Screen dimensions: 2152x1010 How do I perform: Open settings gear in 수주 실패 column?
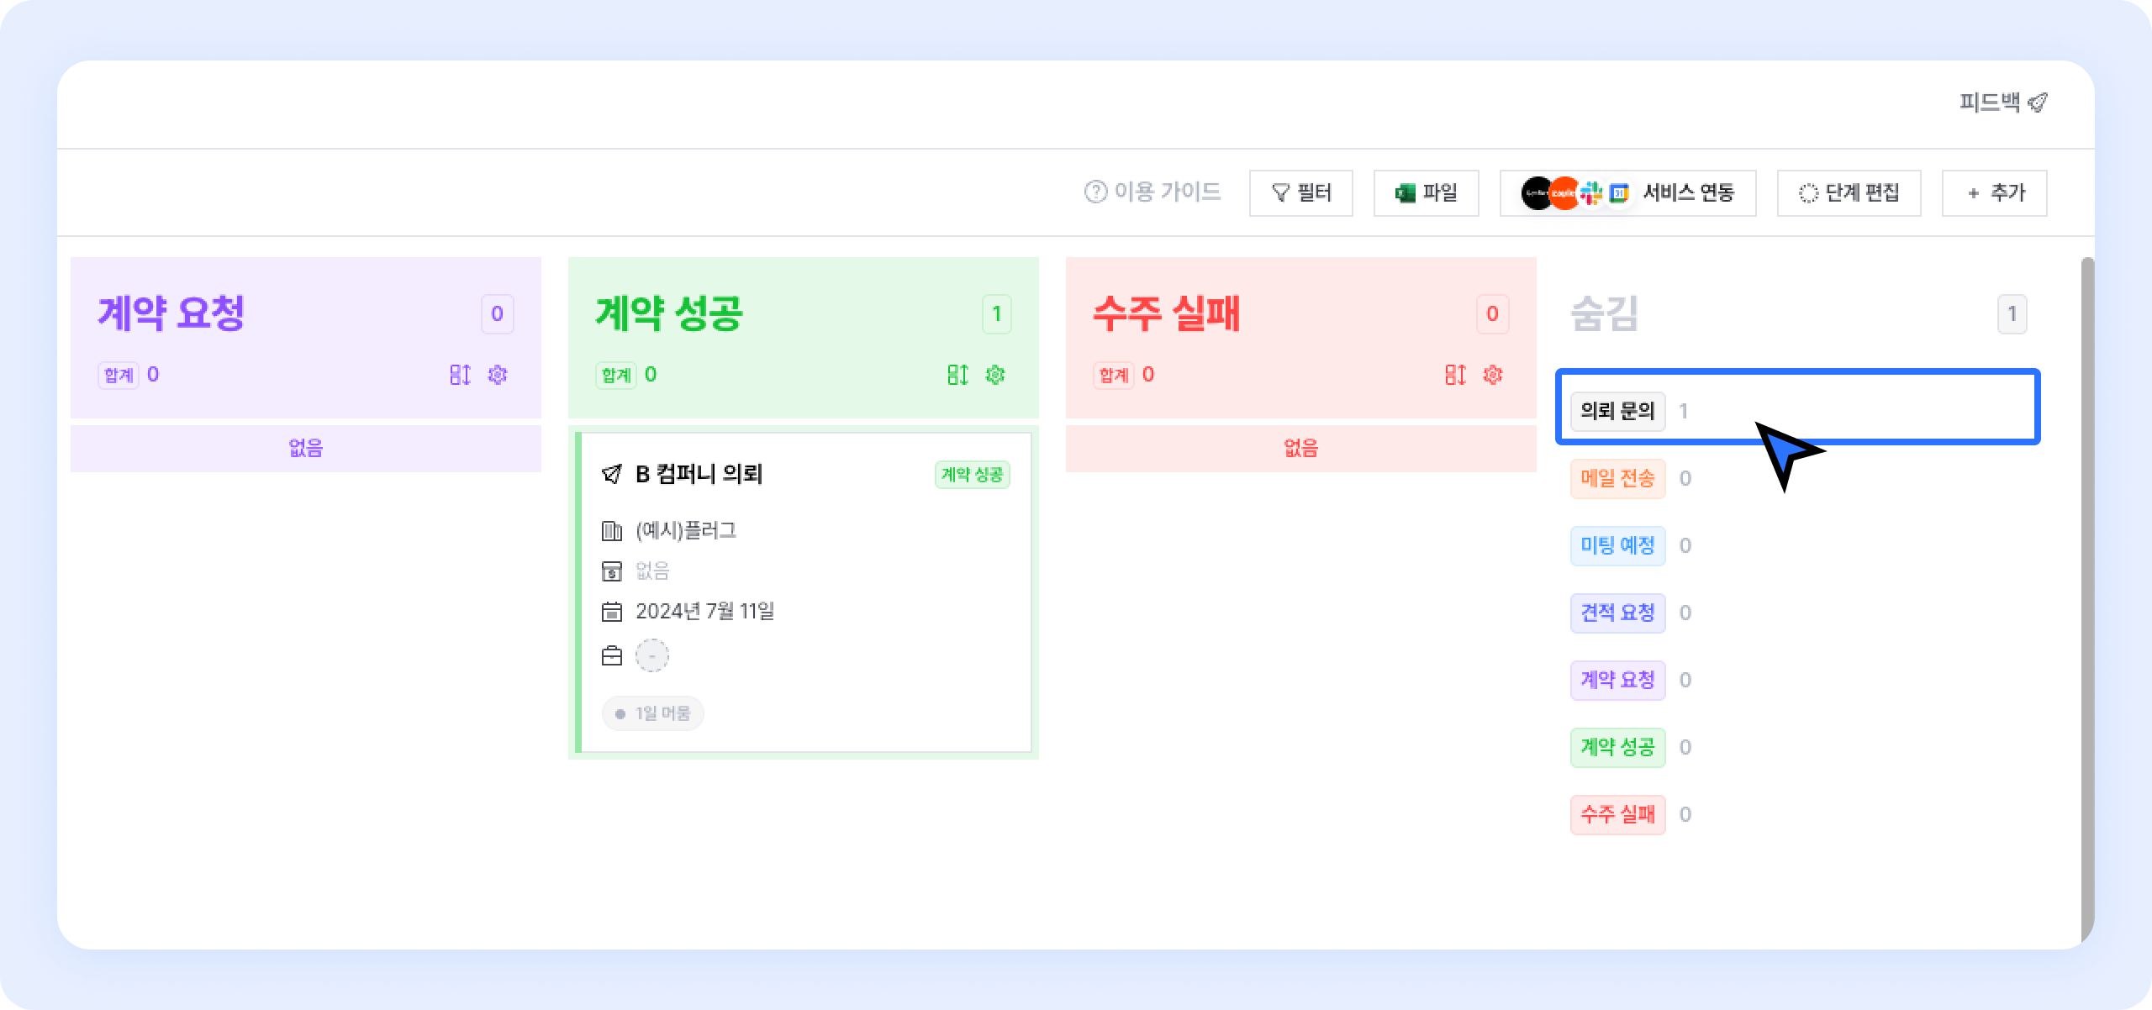1493,375
